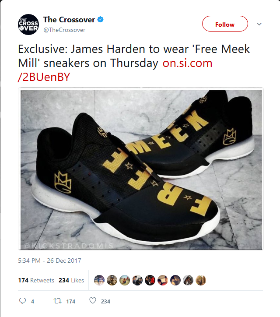This screenshot has height=317, width=280.
Task: Open the on.si.com article link
Action: [x=115, y=70]
